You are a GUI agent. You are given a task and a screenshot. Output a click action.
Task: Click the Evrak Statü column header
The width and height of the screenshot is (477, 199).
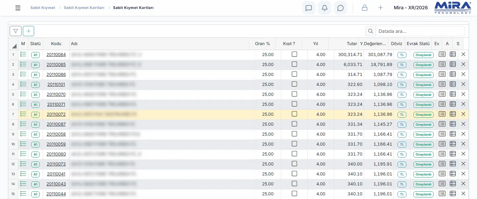418,44
